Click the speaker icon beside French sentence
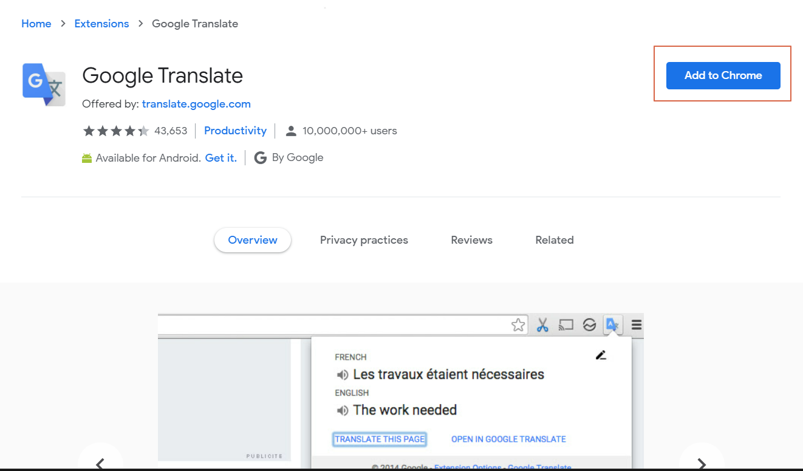The height and width of the screenshot is (471, 803). (x=343, y=375)
